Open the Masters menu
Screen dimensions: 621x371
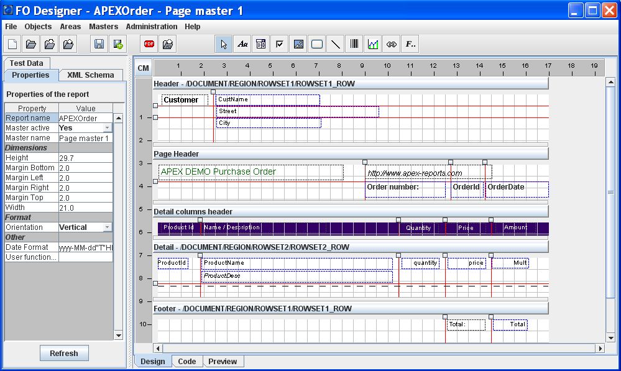tap(103, 27)
